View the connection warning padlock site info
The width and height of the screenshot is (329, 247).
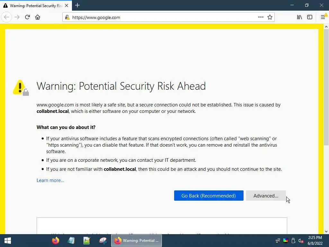tap(67, 17)
